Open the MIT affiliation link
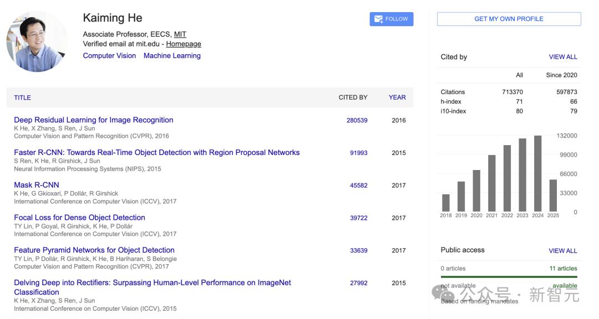This screenshot has height=319, width=599. (180, 34)
